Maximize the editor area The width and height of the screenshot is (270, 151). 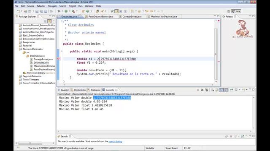click(x=219, y=16)
